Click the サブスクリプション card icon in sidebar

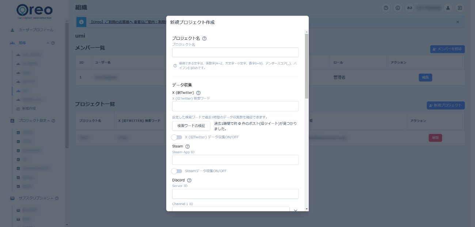[x=12, y=199]
